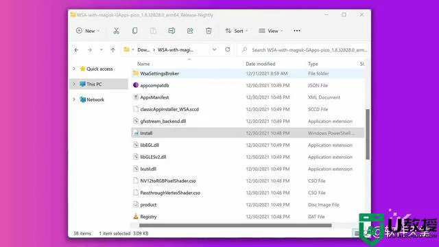Viewport: 439px width, 247px height.
Task: Click the Share icon in toolbar
Action: 190,31
